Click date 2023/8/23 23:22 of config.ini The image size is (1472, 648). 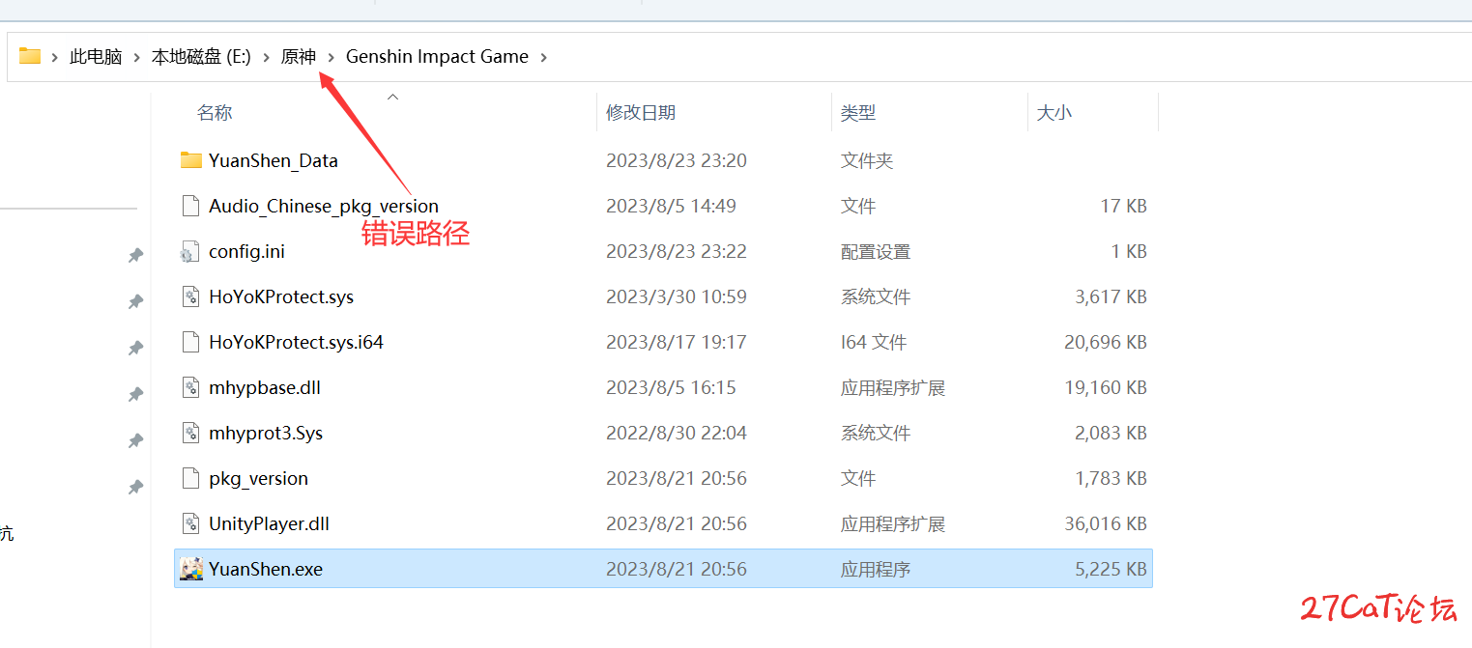[677, 252]
